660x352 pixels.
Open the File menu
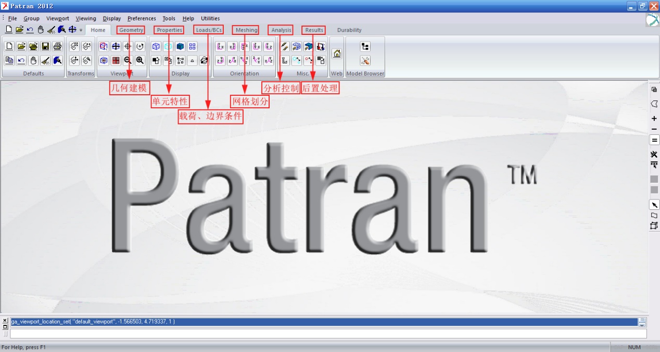12,18
